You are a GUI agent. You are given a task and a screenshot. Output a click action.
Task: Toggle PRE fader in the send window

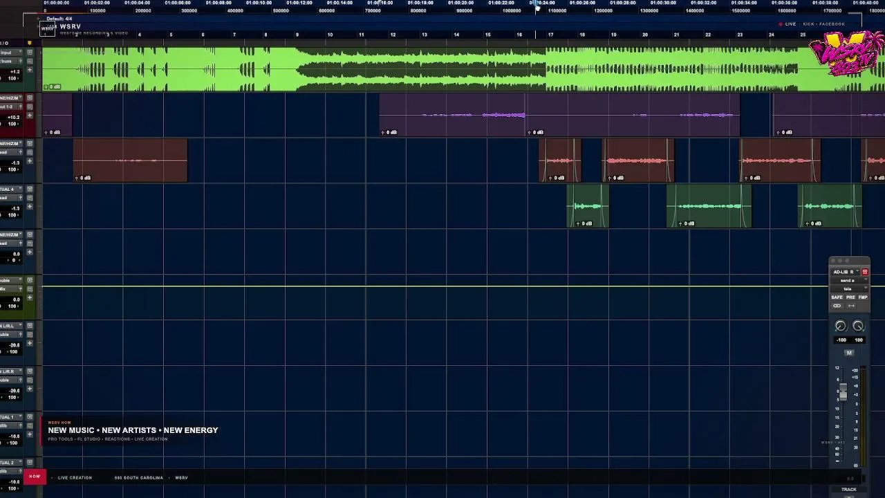click(850, 297)
